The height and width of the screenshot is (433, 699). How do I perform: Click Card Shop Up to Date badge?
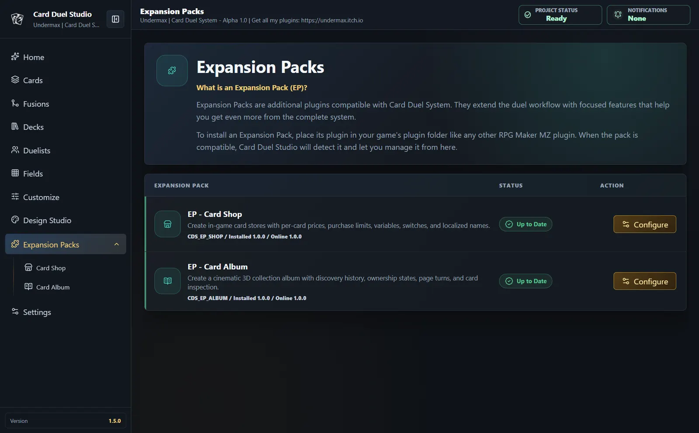click(x=526, y=224)
